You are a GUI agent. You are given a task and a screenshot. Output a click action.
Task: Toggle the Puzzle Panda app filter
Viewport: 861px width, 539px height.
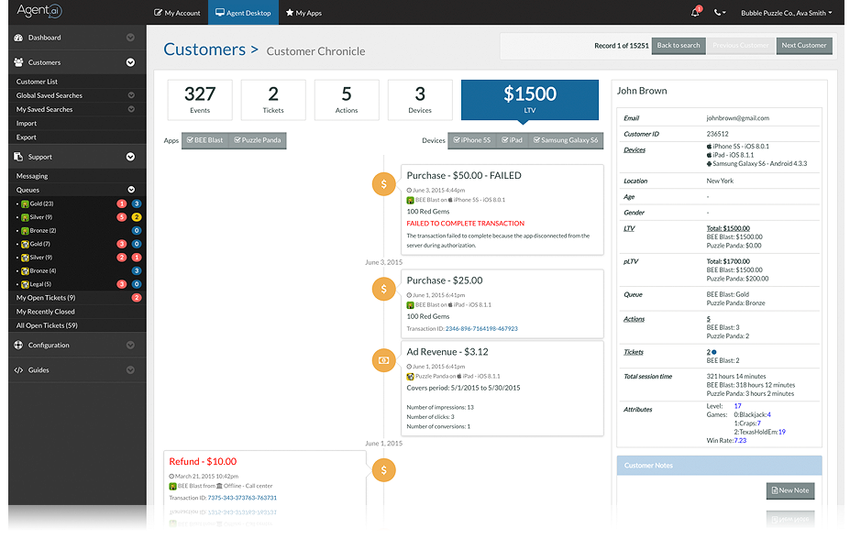[x=258, y=140]
